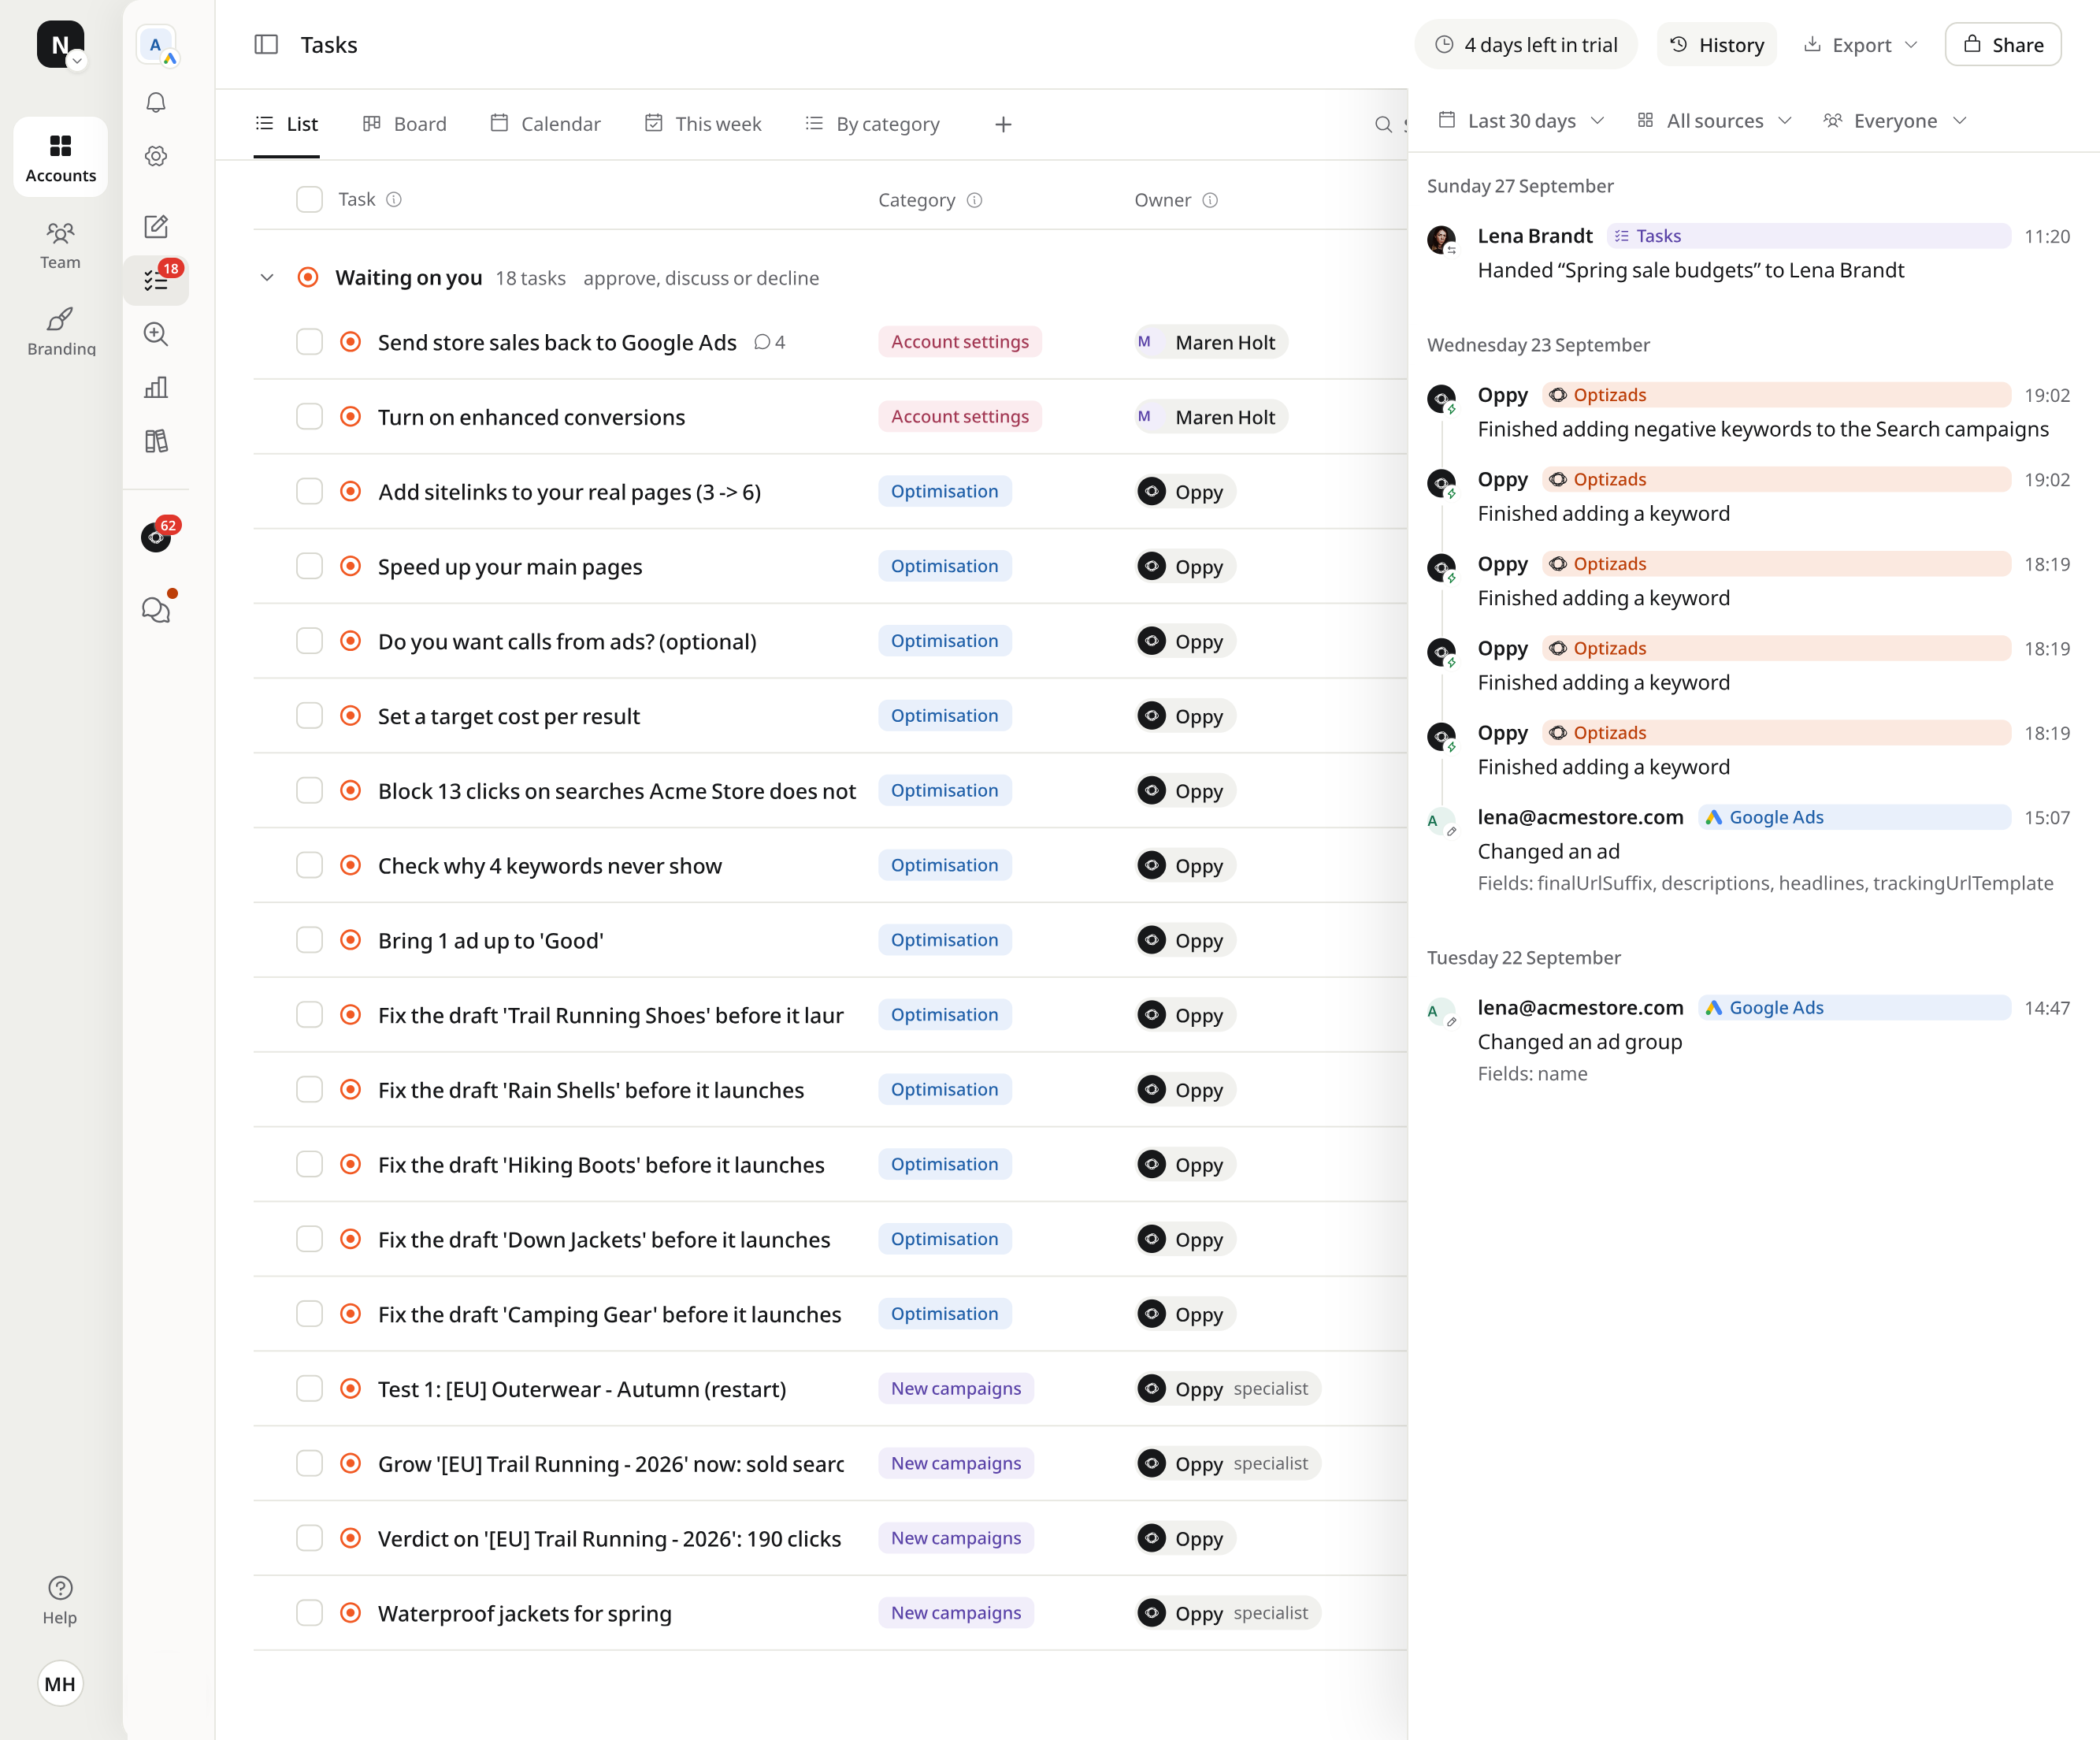Open the Export dropdown menu
This screenshot has height=1740, width=2100.
click(1861, 44)
